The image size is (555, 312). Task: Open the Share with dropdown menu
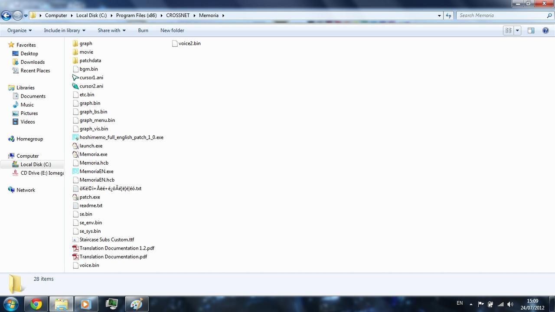tap(111, 30)
